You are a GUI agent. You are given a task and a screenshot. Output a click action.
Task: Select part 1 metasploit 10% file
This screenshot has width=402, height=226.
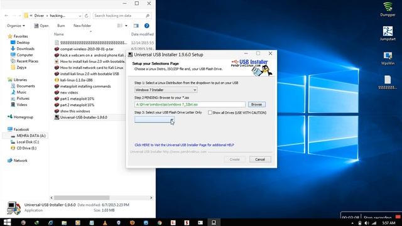[77, 99]
